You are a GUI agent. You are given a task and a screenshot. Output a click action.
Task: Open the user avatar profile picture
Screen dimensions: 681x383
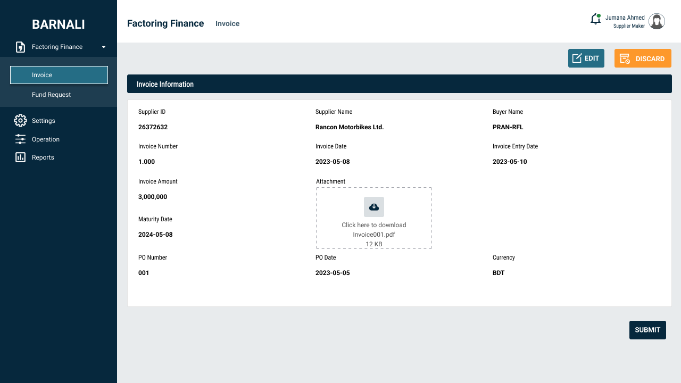click(x=657, y=21)
